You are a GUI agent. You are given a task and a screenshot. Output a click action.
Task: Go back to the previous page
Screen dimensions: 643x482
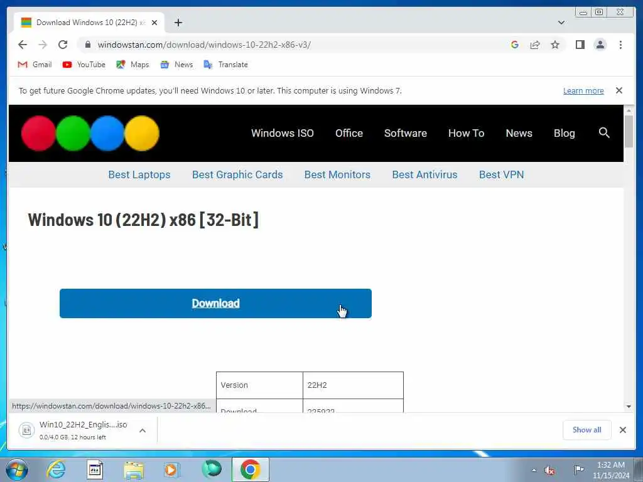pyautogui.click(x=23, y=45)
